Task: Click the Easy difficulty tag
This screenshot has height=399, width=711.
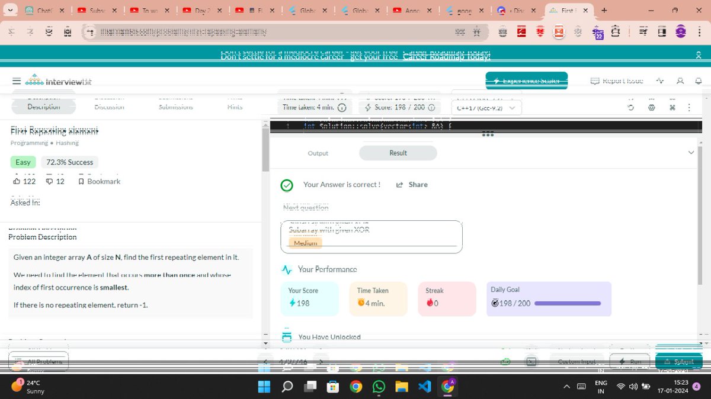Action: point(23,162)
